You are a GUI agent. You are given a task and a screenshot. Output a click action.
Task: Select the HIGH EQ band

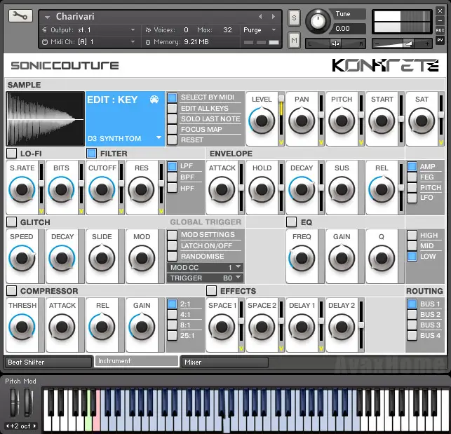coord(412,235)
